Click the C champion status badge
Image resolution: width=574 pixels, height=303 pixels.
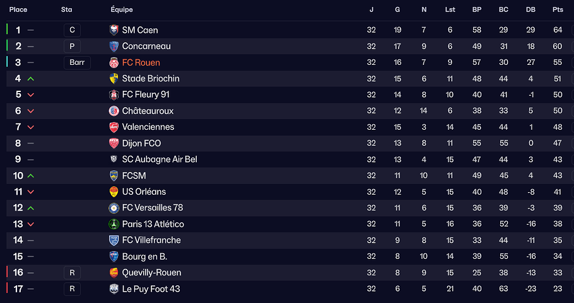(x=73, y=30)
